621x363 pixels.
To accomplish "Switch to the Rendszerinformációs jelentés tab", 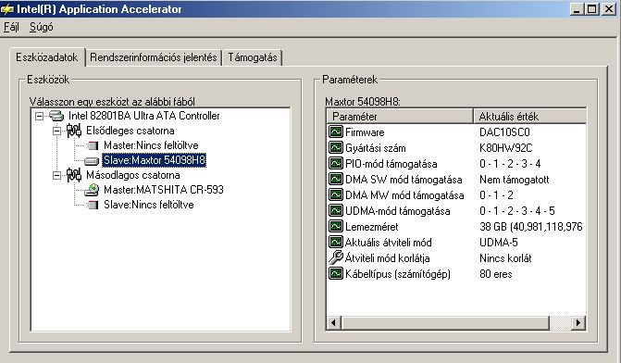I will (x=154, y=57).
